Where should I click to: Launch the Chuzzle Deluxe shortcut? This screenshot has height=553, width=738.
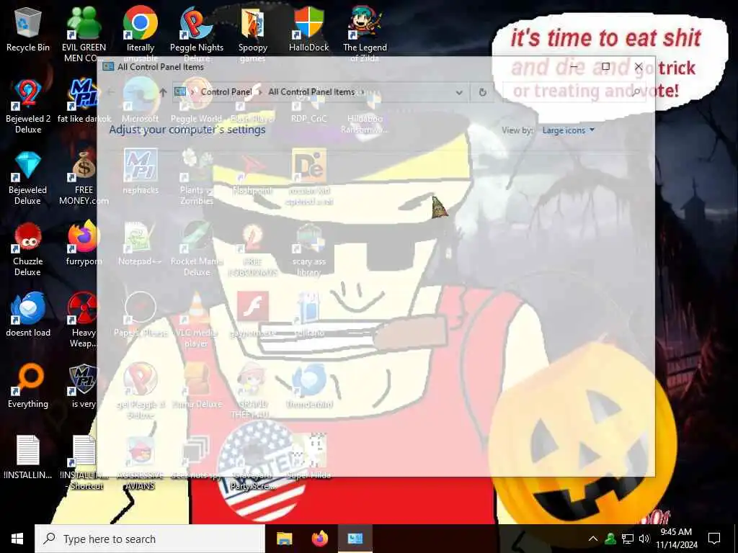click(28, 249)
